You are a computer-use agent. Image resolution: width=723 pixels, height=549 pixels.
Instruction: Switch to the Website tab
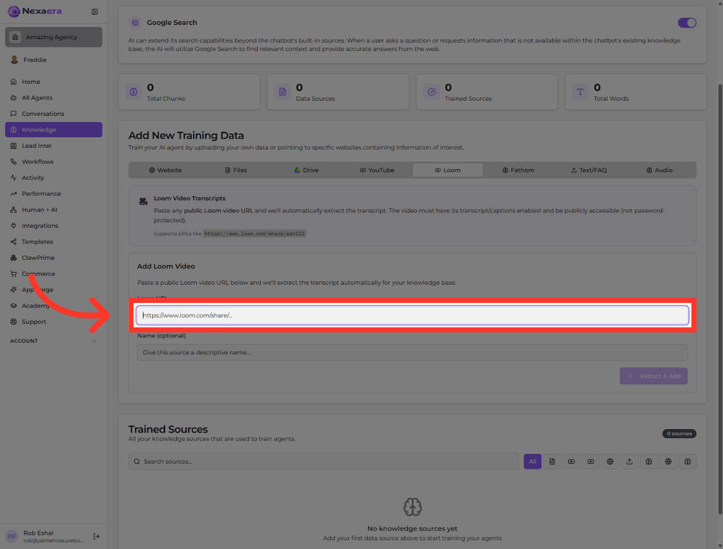pyautogui.click(x=165, y=170)
